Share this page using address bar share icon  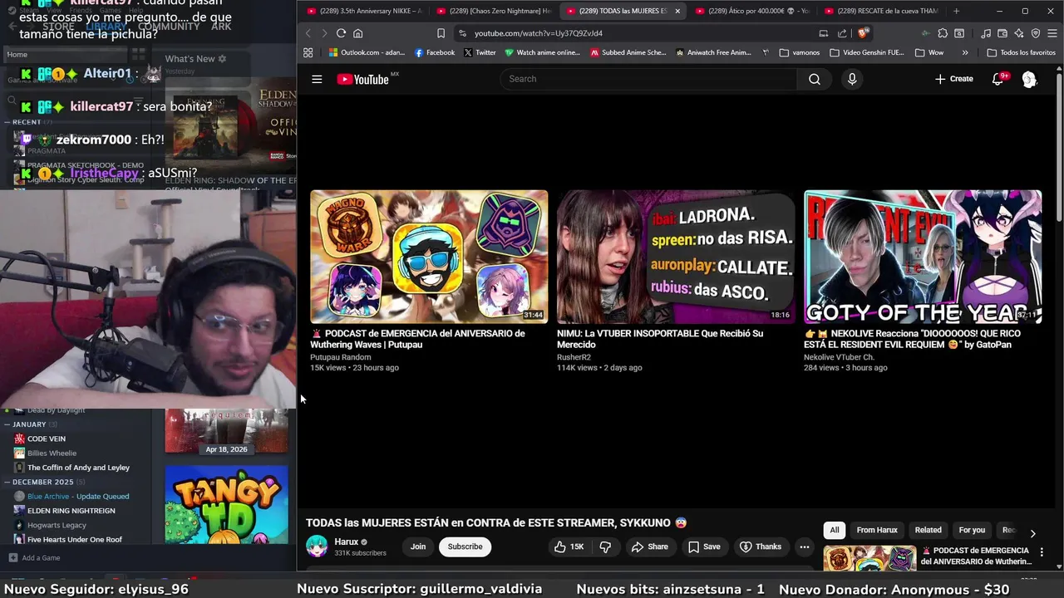coord(842,33)
